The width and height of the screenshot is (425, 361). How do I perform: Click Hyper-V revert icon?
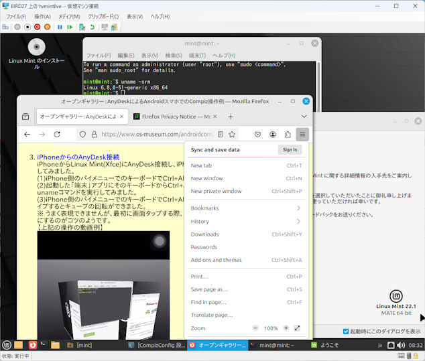tap(92, 27)
